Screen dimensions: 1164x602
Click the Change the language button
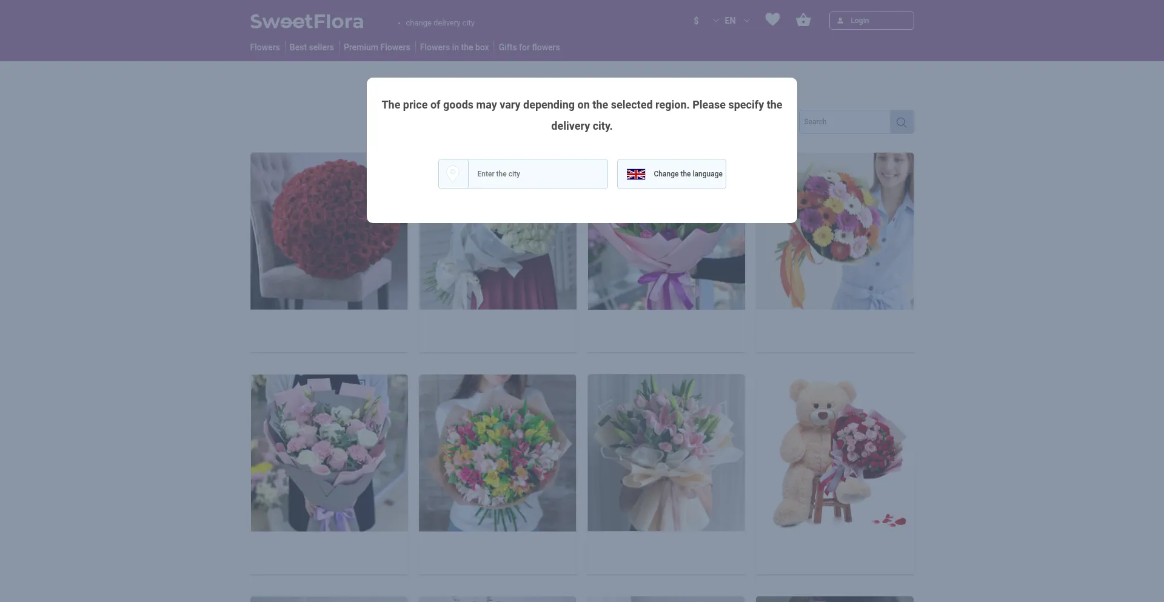(672, 174)
